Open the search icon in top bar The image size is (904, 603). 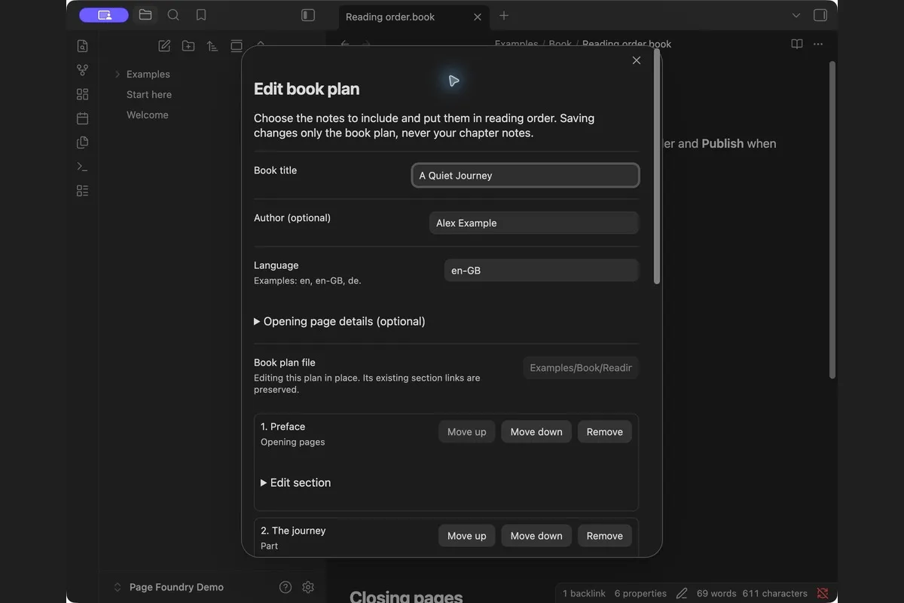tap(173, 15)
